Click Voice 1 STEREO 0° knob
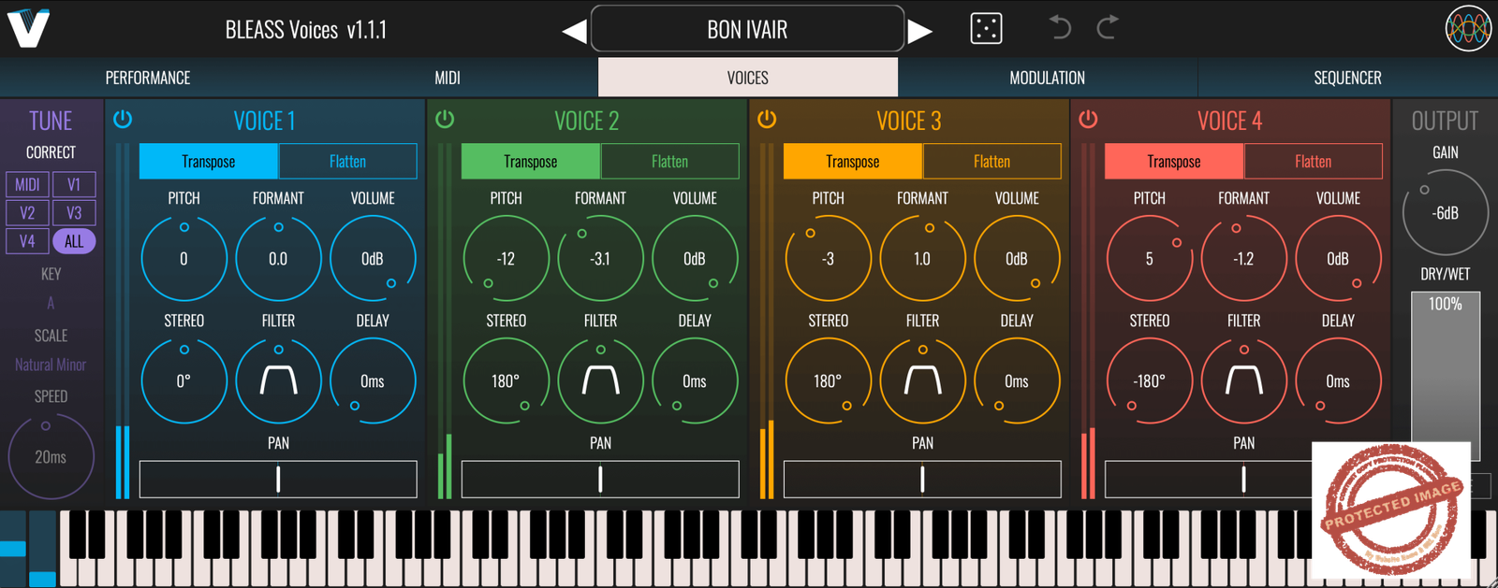This screenshot has width=1498, height=588. point(184,381)
